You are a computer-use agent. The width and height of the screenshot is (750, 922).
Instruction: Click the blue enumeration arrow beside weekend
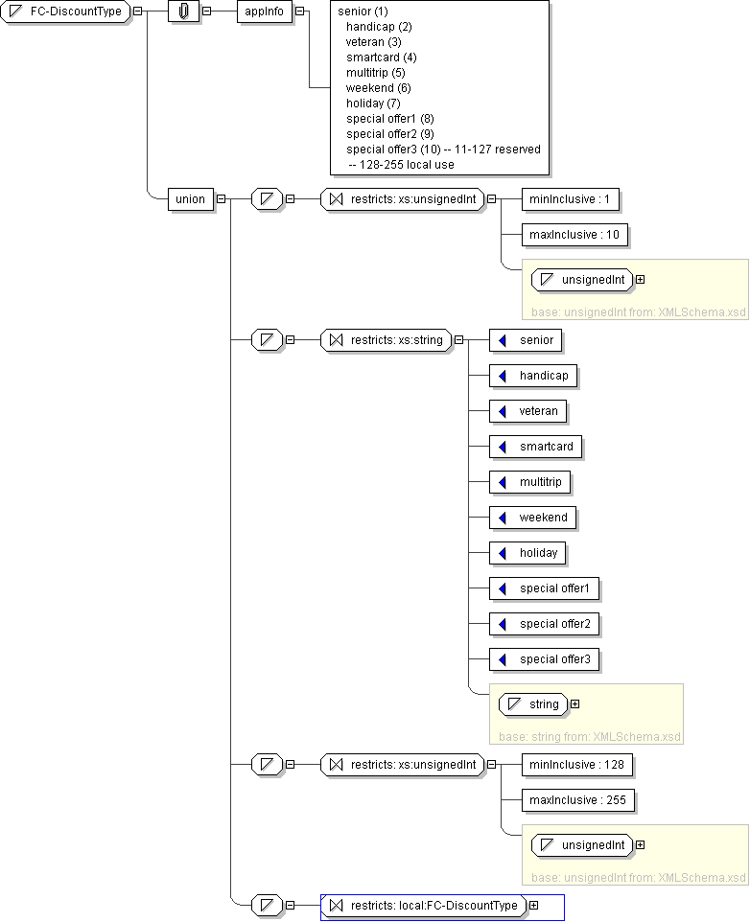point(502,518)
